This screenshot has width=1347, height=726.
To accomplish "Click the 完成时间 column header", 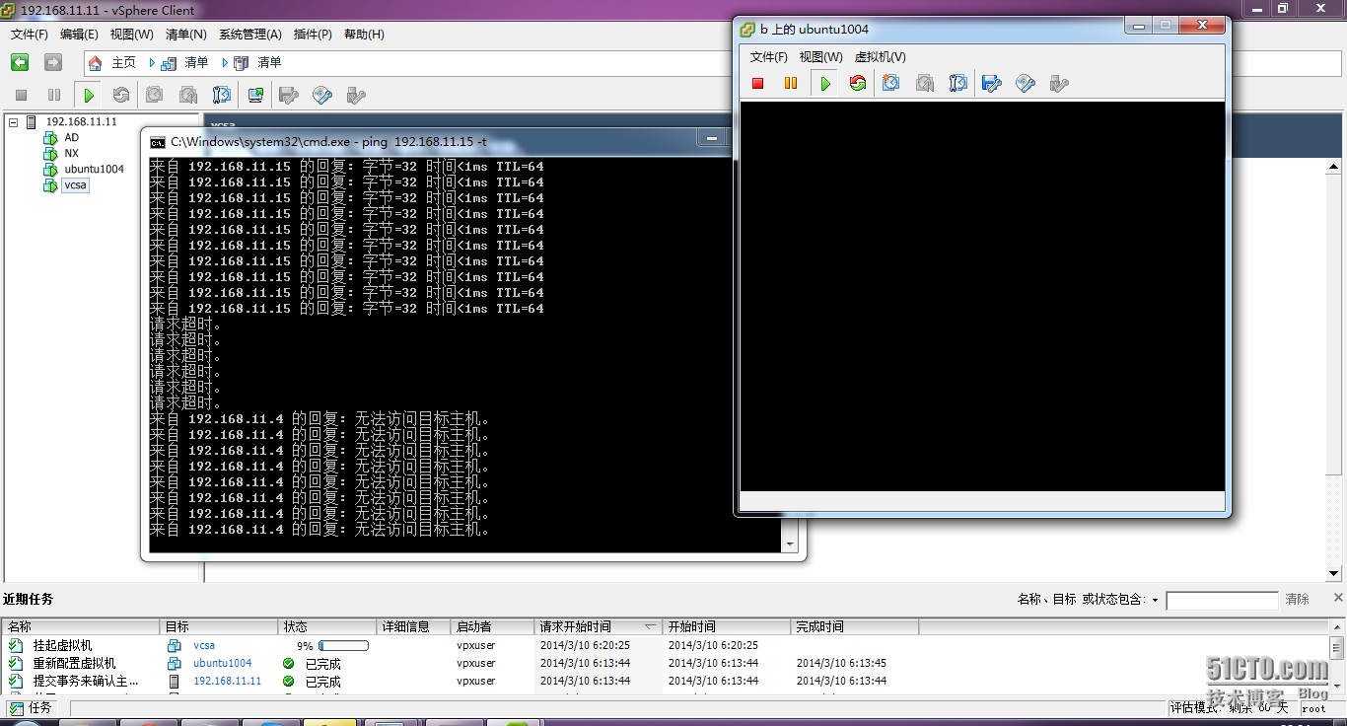I will coord(854,626).
